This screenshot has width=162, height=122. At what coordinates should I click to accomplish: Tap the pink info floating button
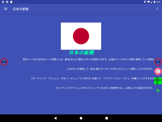click(x=158, y=71)
